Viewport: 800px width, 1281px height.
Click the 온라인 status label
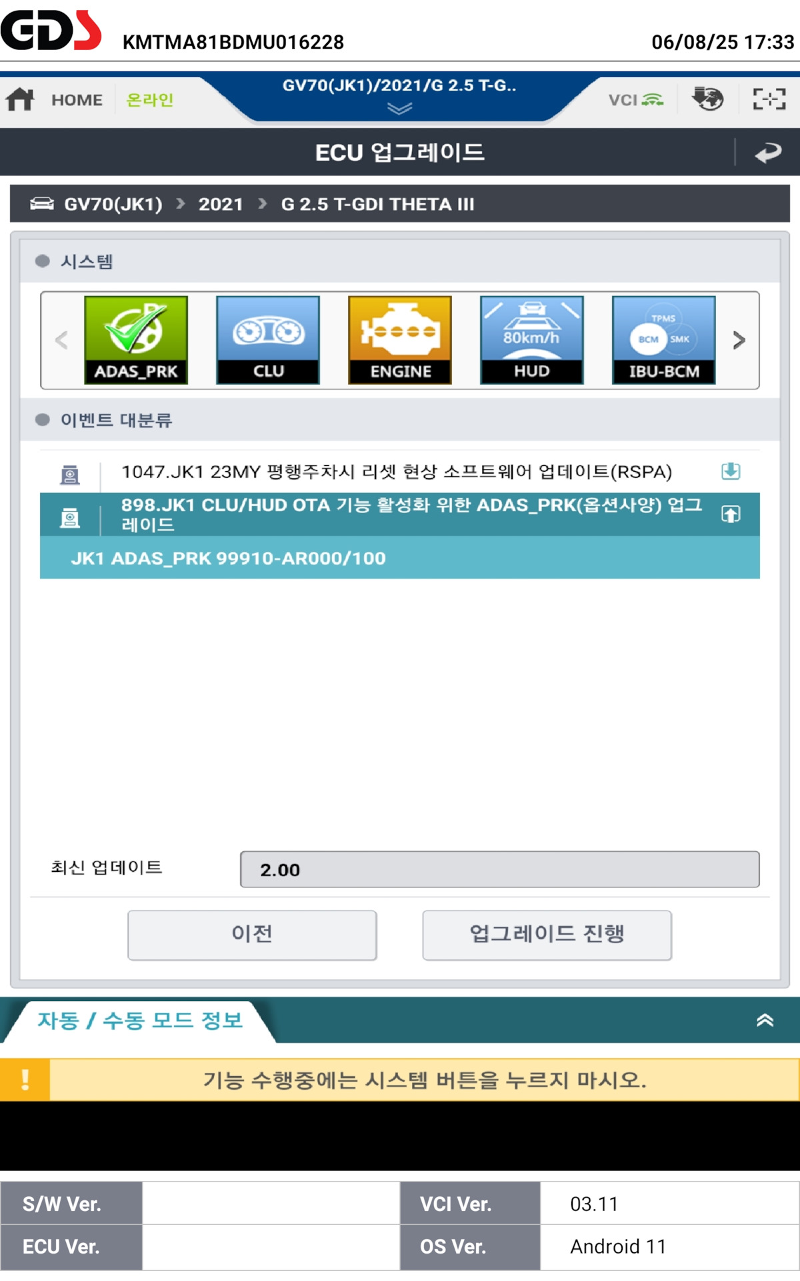coord(150,100)
